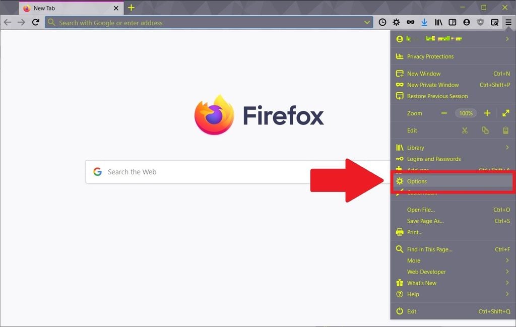
Task: Enter full screen with the arrows icon
Action: pyautogui.click(x=506, y=113)
